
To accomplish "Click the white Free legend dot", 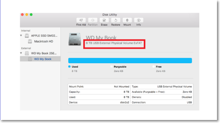I will coord(153,67).
